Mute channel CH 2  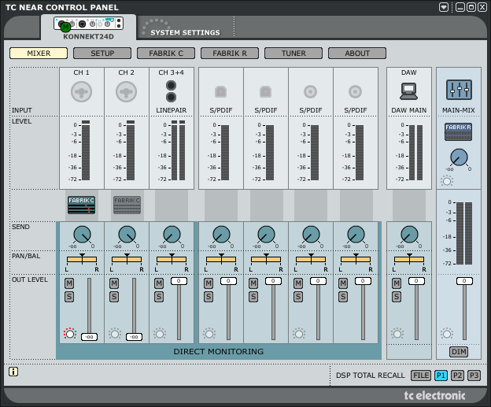click(114, 283)
